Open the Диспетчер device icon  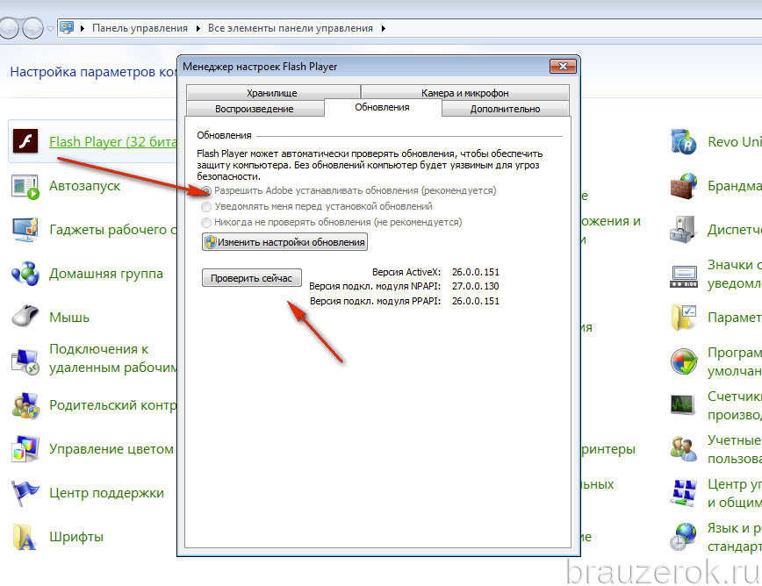[684, 229]
